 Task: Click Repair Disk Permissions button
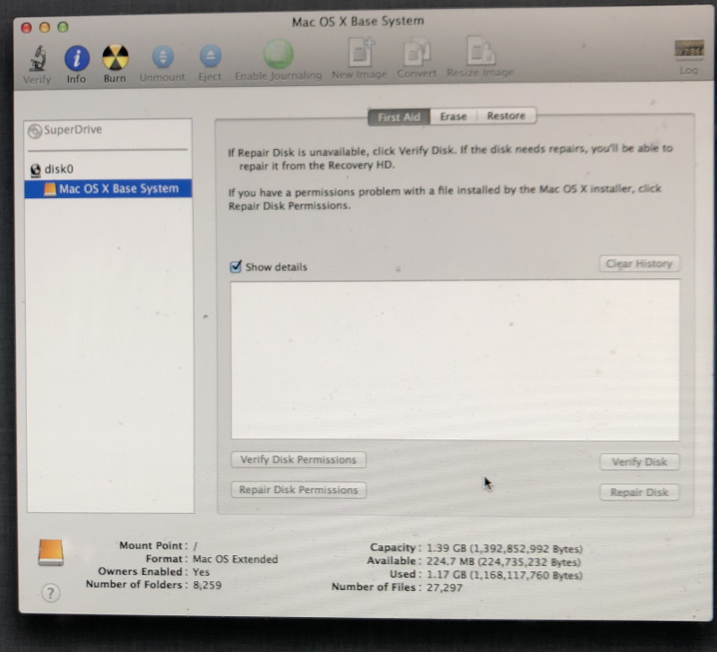[x=298, y=490]
